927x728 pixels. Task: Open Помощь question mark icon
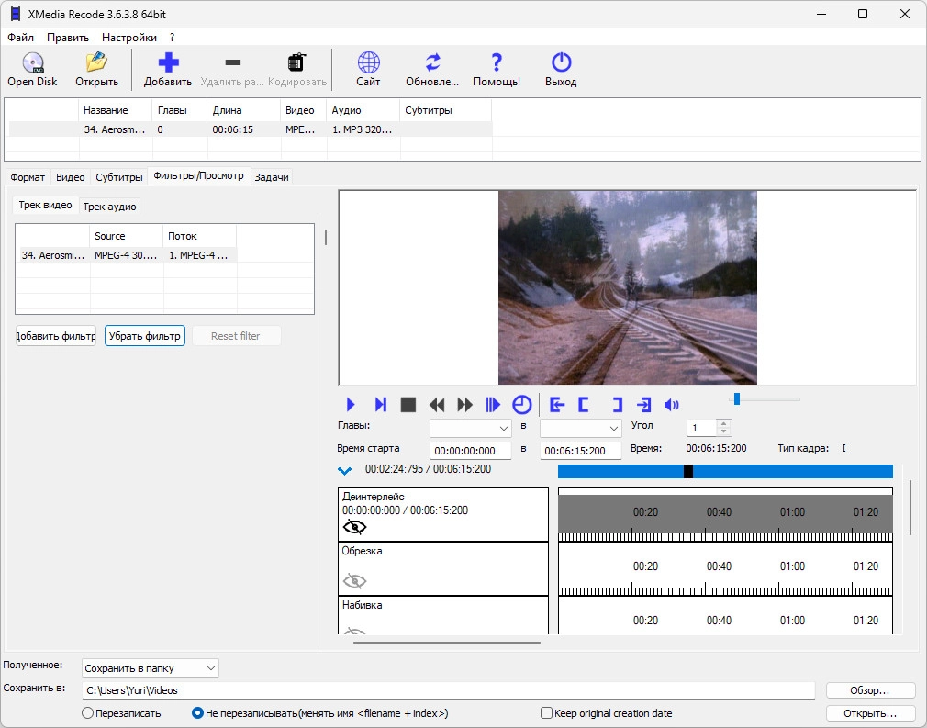tap(496, 62)
